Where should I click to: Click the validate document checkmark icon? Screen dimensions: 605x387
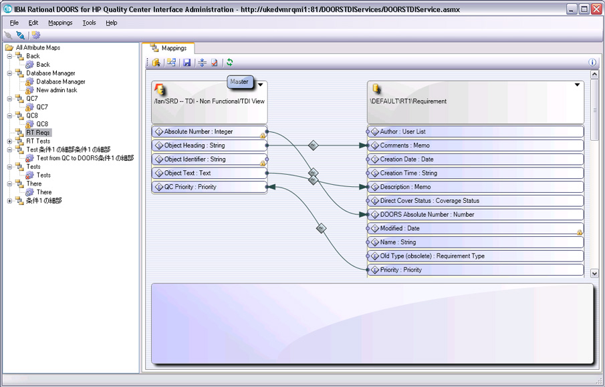(x=215, y=62)
